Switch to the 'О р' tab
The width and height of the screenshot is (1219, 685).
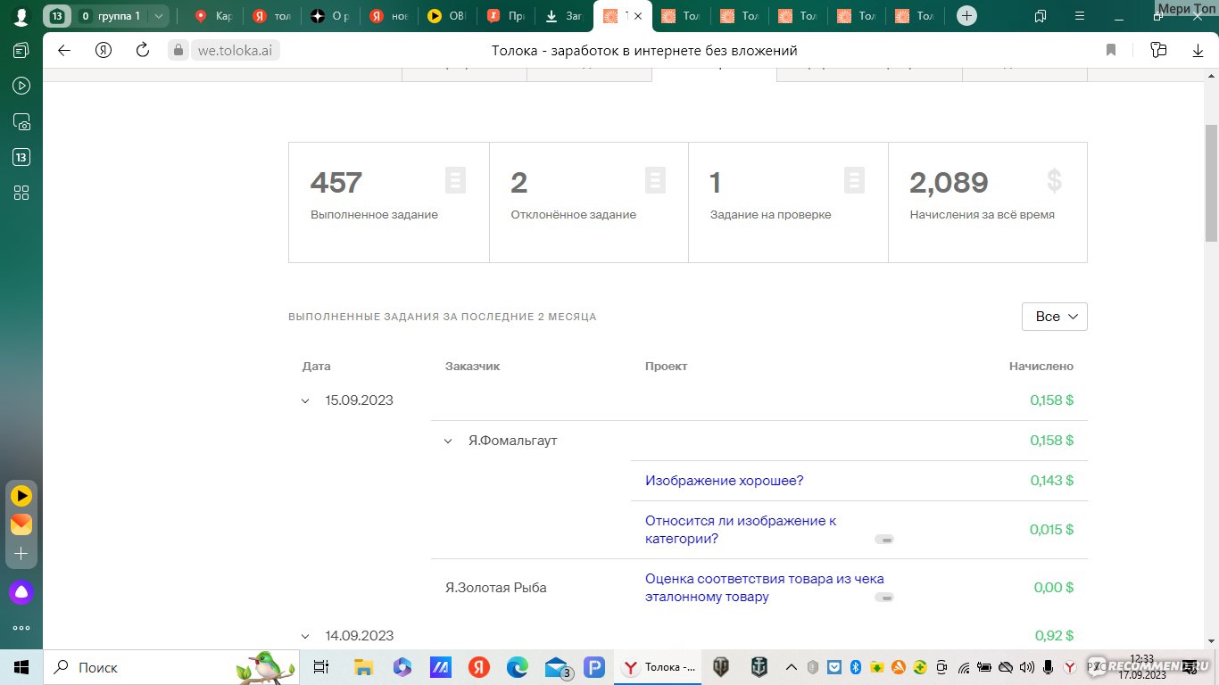tap(330, 16)
